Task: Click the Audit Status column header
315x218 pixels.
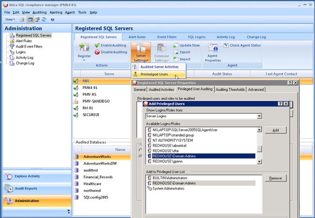Action: tap(222, 74)
